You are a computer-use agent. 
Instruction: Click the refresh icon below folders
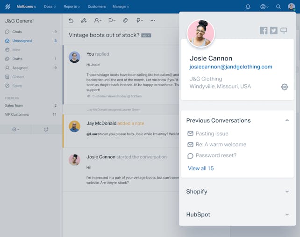pos(46,129)
